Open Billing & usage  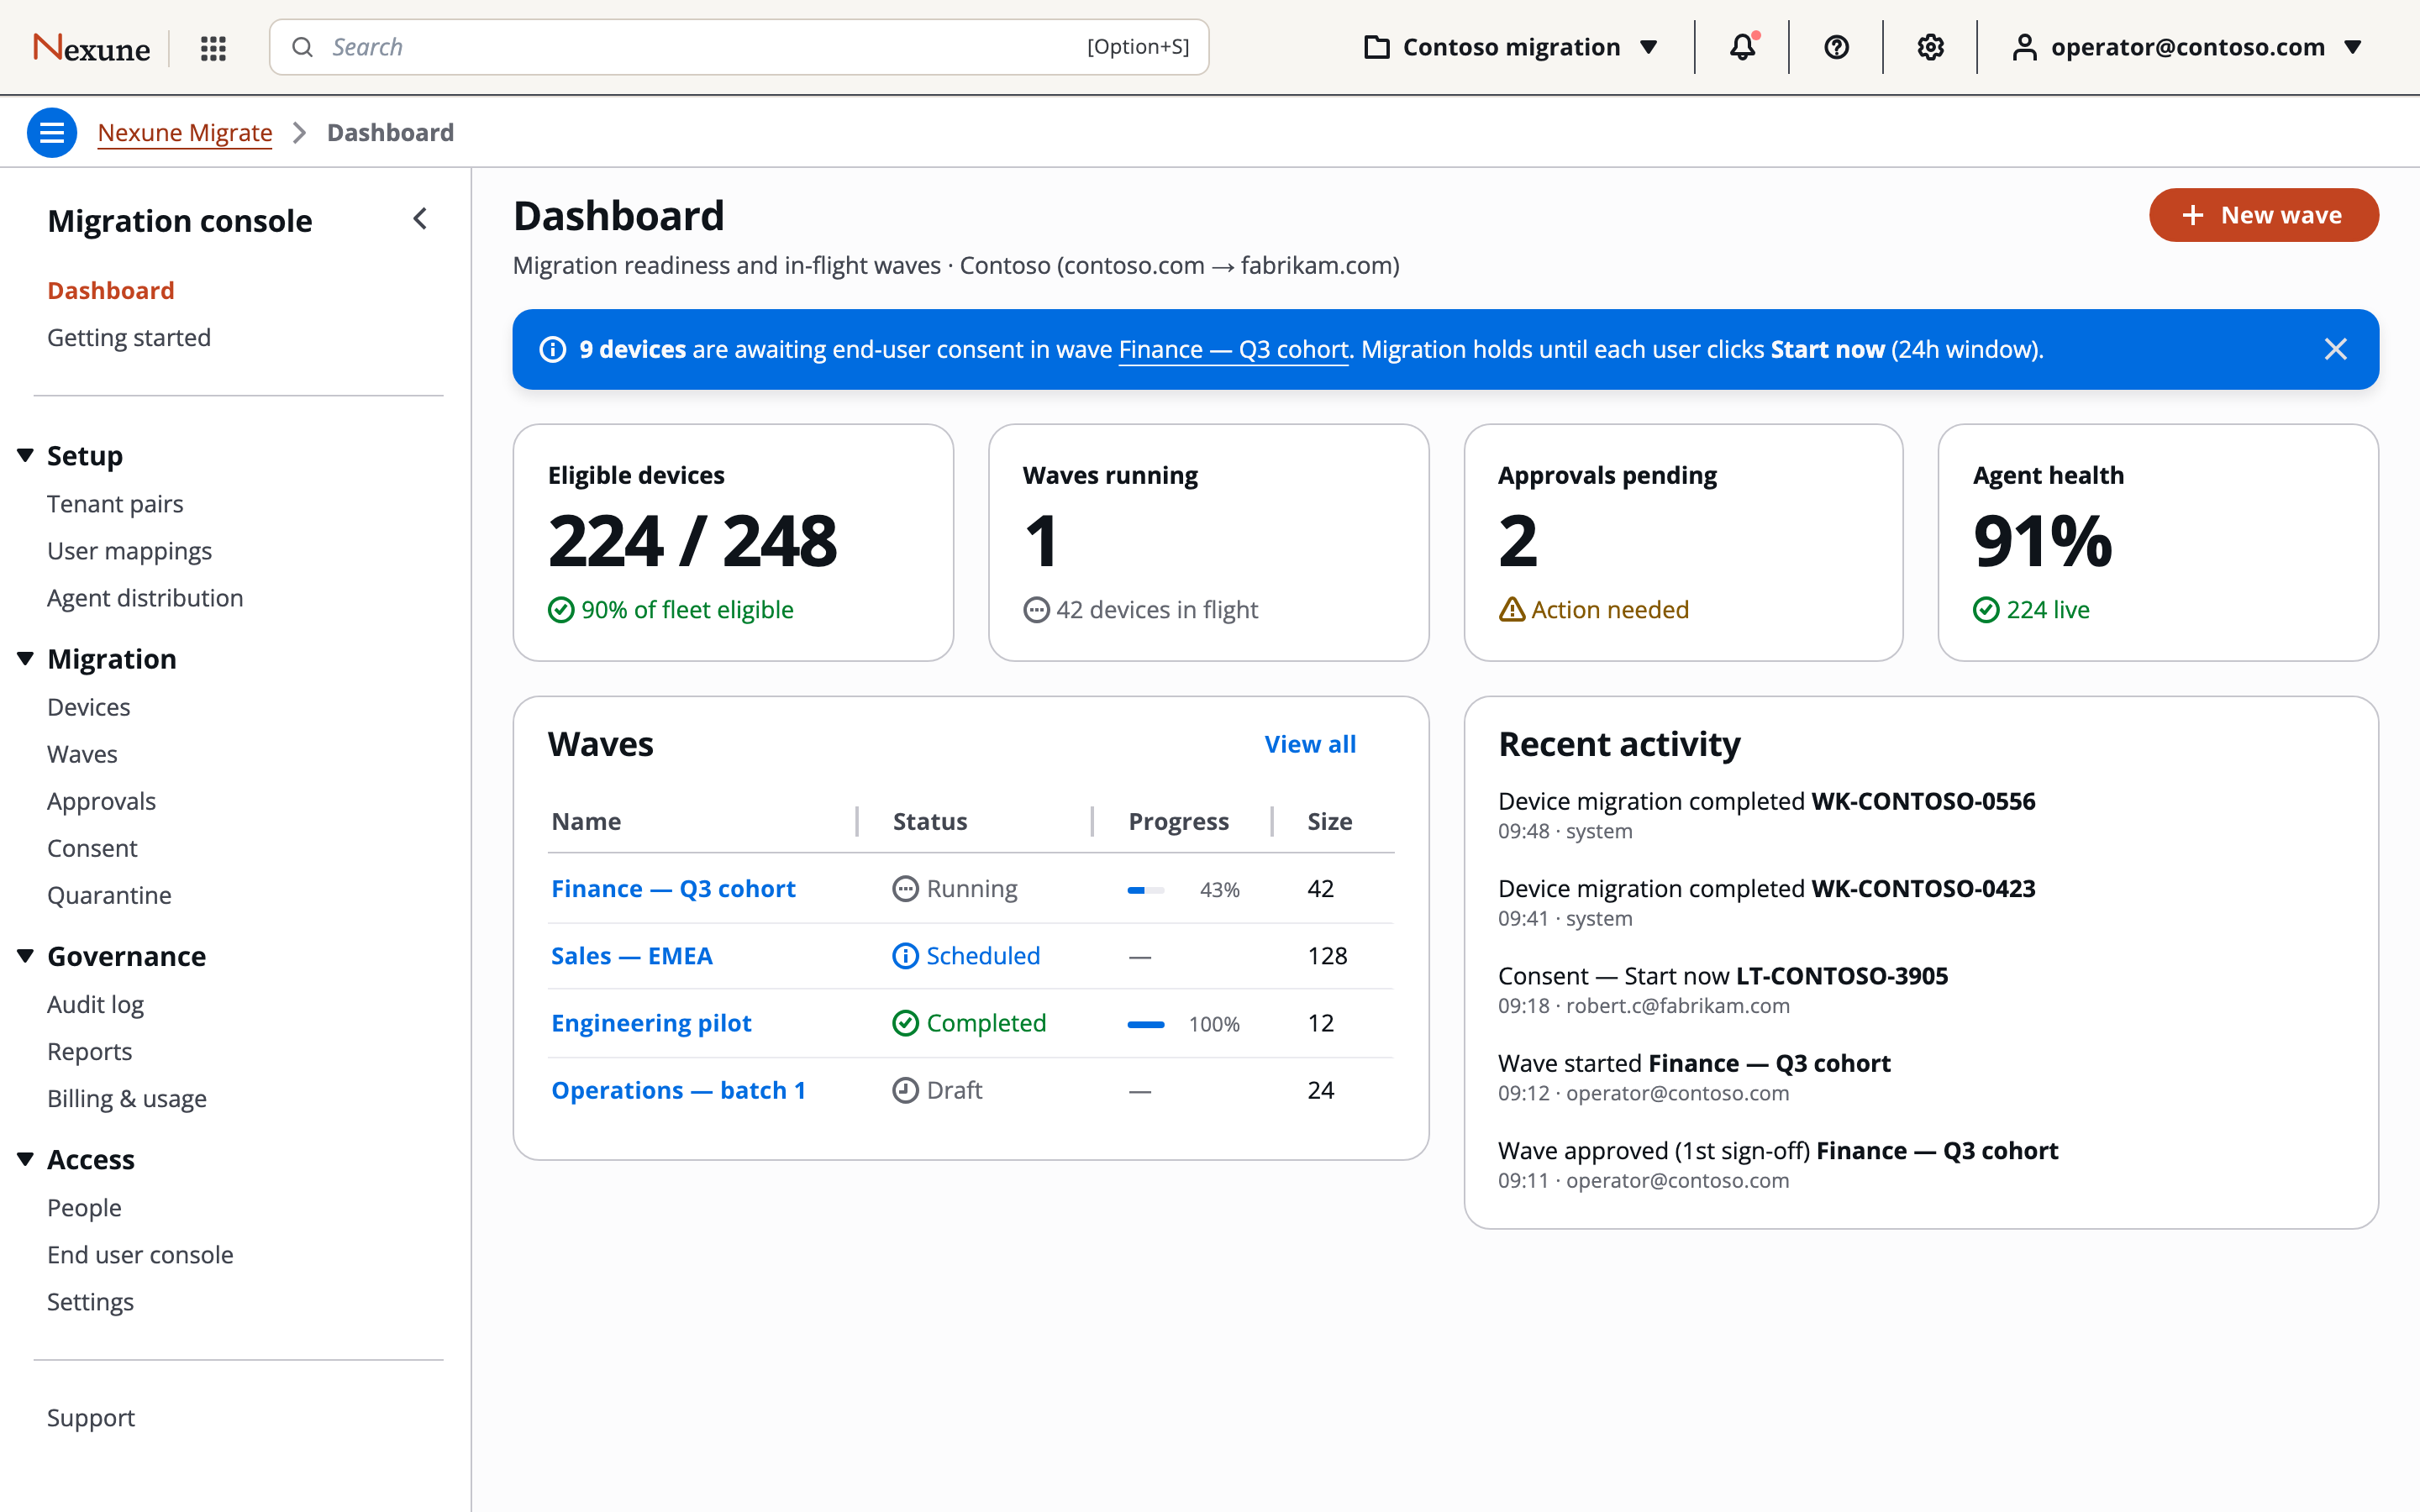click(127, 1098)
